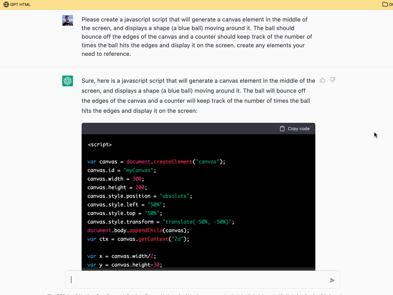Click the canvas.style.transform translate line
Screen dimensions: 393x295
click(x=161, y=222)
